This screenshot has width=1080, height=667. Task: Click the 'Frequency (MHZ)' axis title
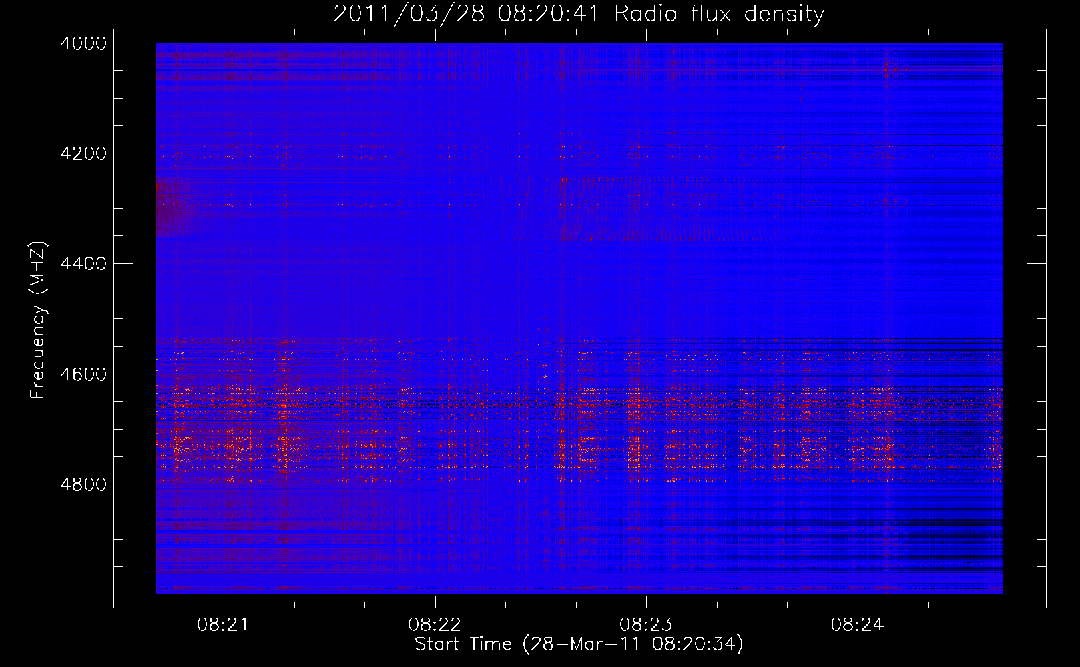point(38,319)
